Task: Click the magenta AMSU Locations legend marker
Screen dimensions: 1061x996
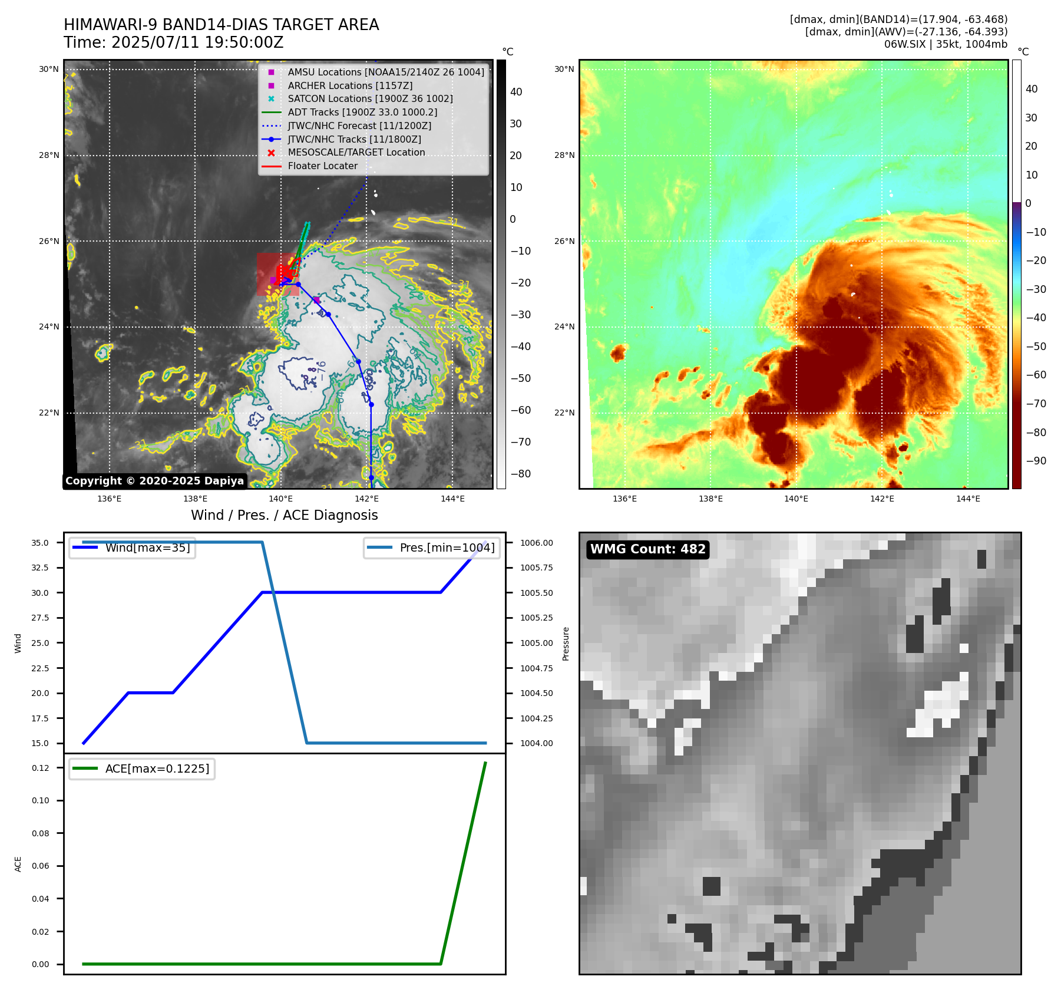Action: (x=271, y=72)
